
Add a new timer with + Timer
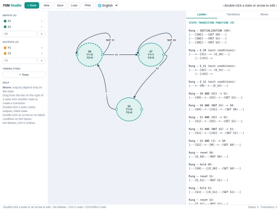click(24, 75)
